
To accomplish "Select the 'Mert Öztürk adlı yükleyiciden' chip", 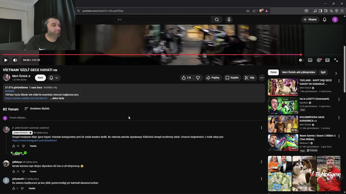I will (299, 72).
